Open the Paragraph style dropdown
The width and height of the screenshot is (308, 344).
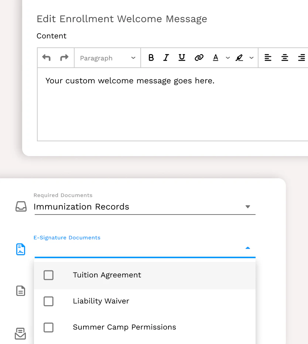(107, 58)
